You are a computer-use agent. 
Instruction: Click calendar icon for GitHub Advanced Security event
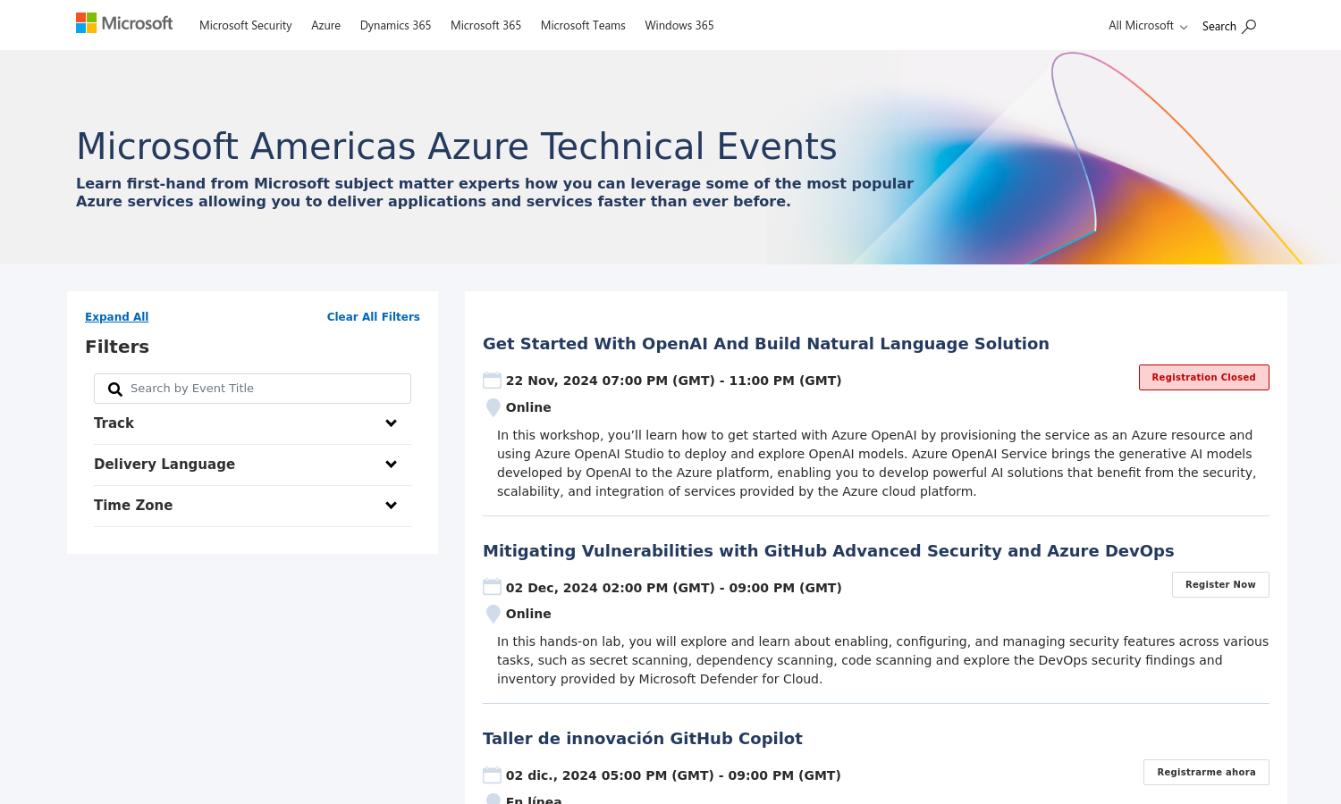(492, 587)
